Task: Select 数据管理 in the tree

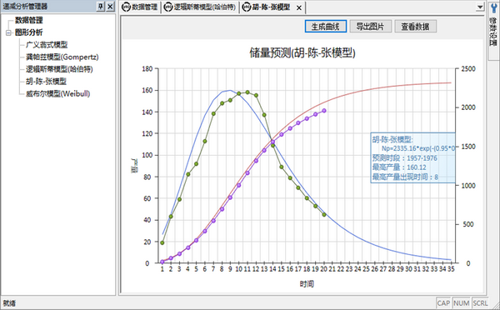Action: pos(29,20)
